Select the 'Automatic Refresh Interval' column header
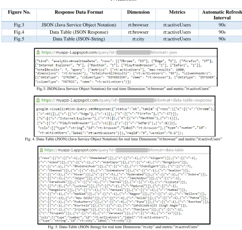Viewport: 242px width, 230px height. tap(222, 15)
